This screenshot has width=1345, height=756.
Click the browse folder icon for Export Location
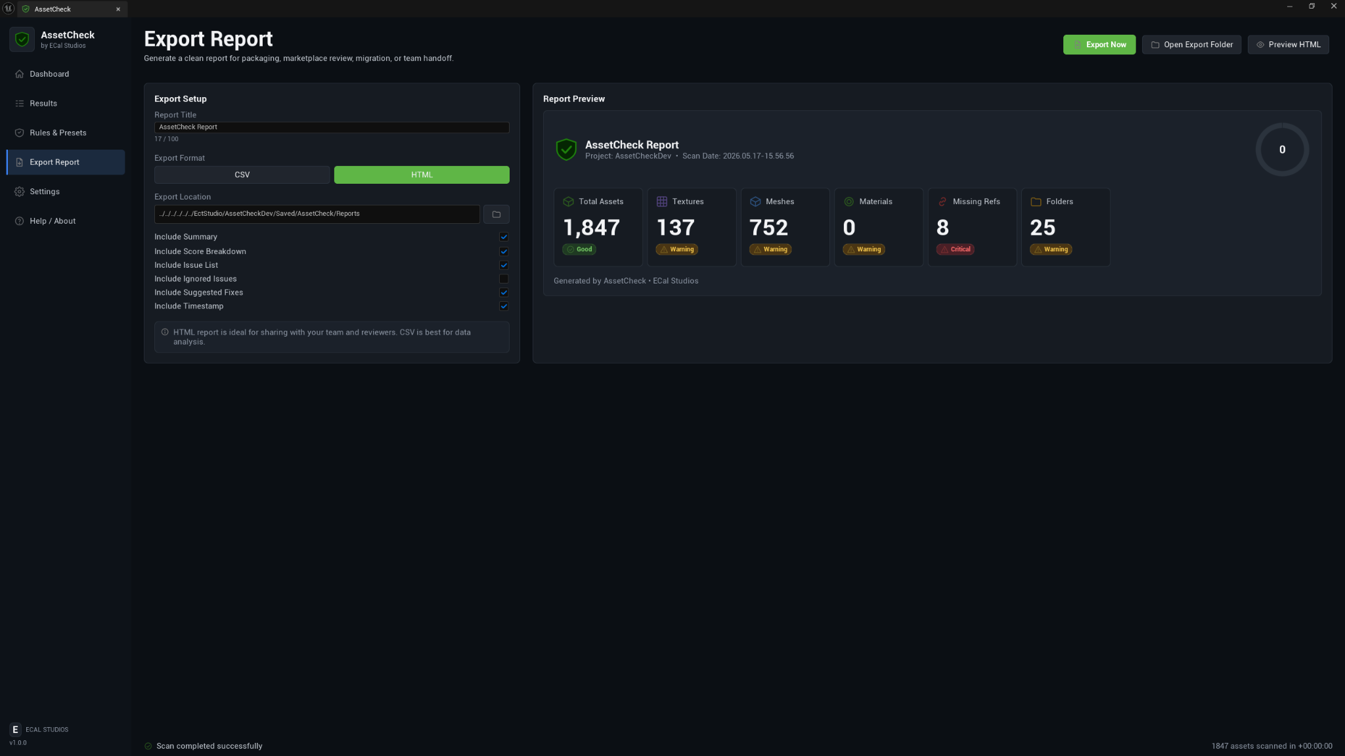point(496,214)
